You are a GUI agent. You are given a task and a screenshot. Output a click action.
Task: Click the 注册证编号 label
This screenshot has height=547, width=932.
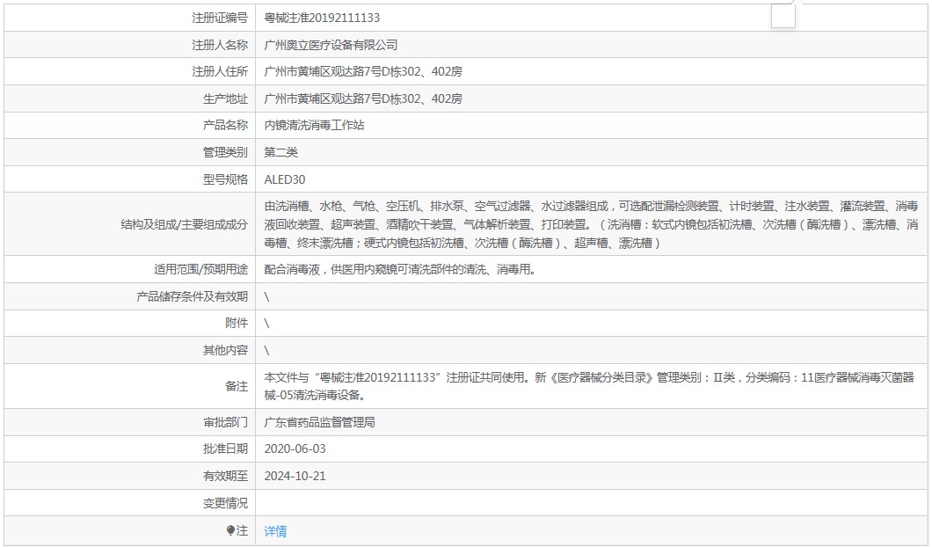click(x=219, y=18)
